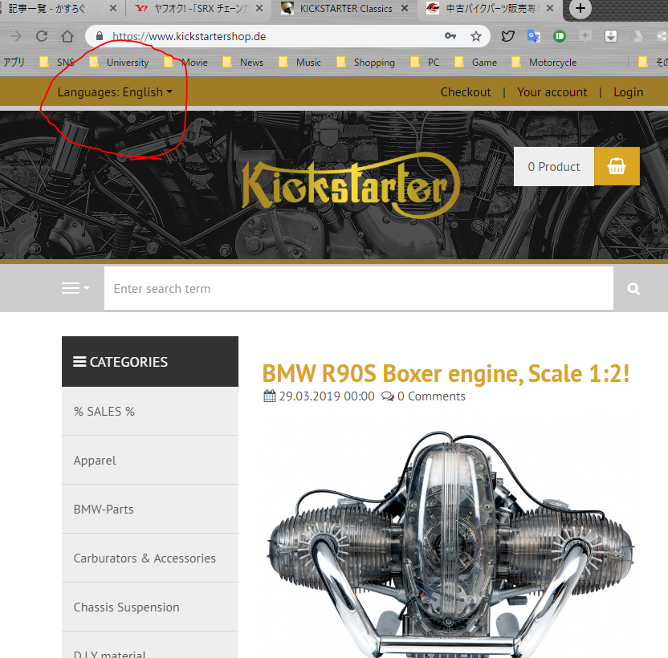Click the forward navigation arrow
This screenshot has height=658, width=668.
[16, 36]
